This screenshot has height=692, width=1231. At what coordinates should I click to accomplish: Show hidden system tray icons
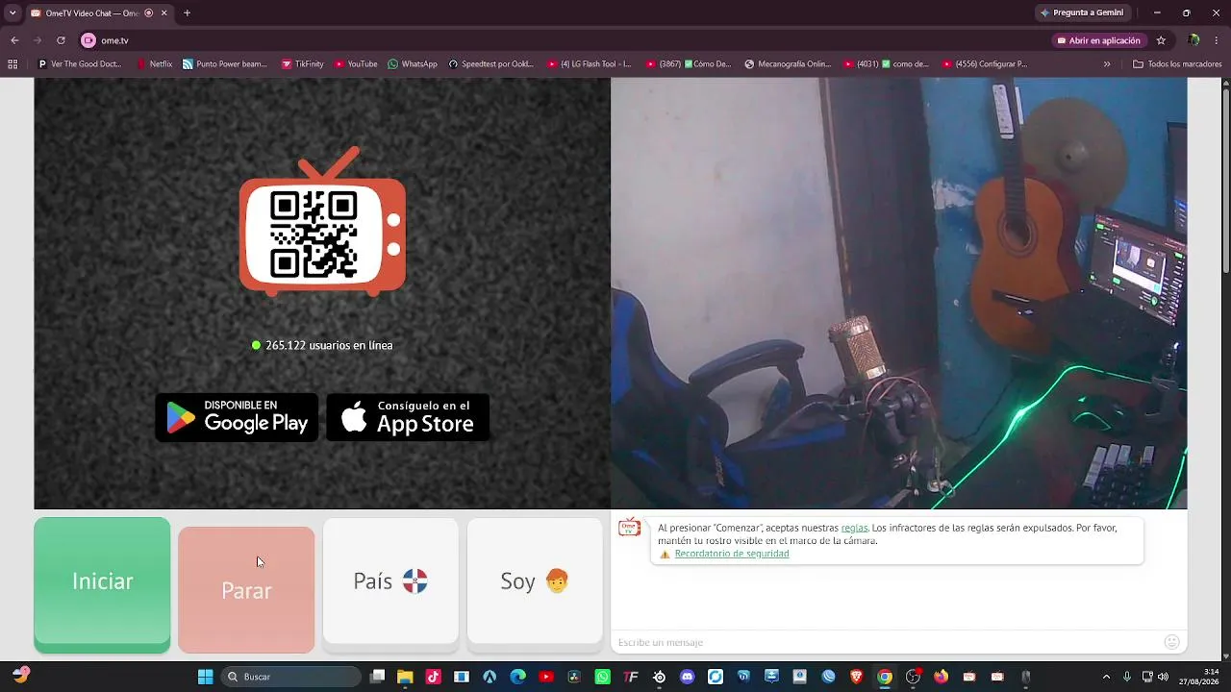pyautogui.click(x=1106, y=677)
